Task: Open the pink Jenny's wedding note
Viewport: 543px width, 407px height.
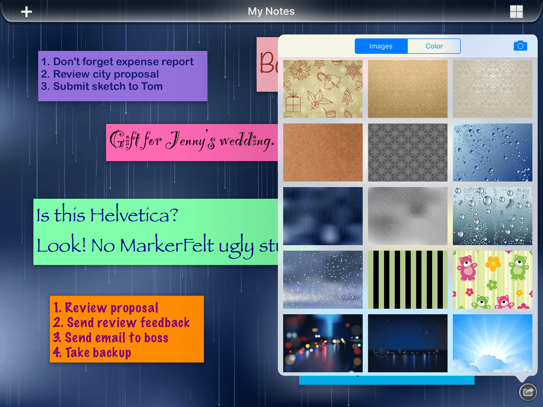Action: pos(192,143)
